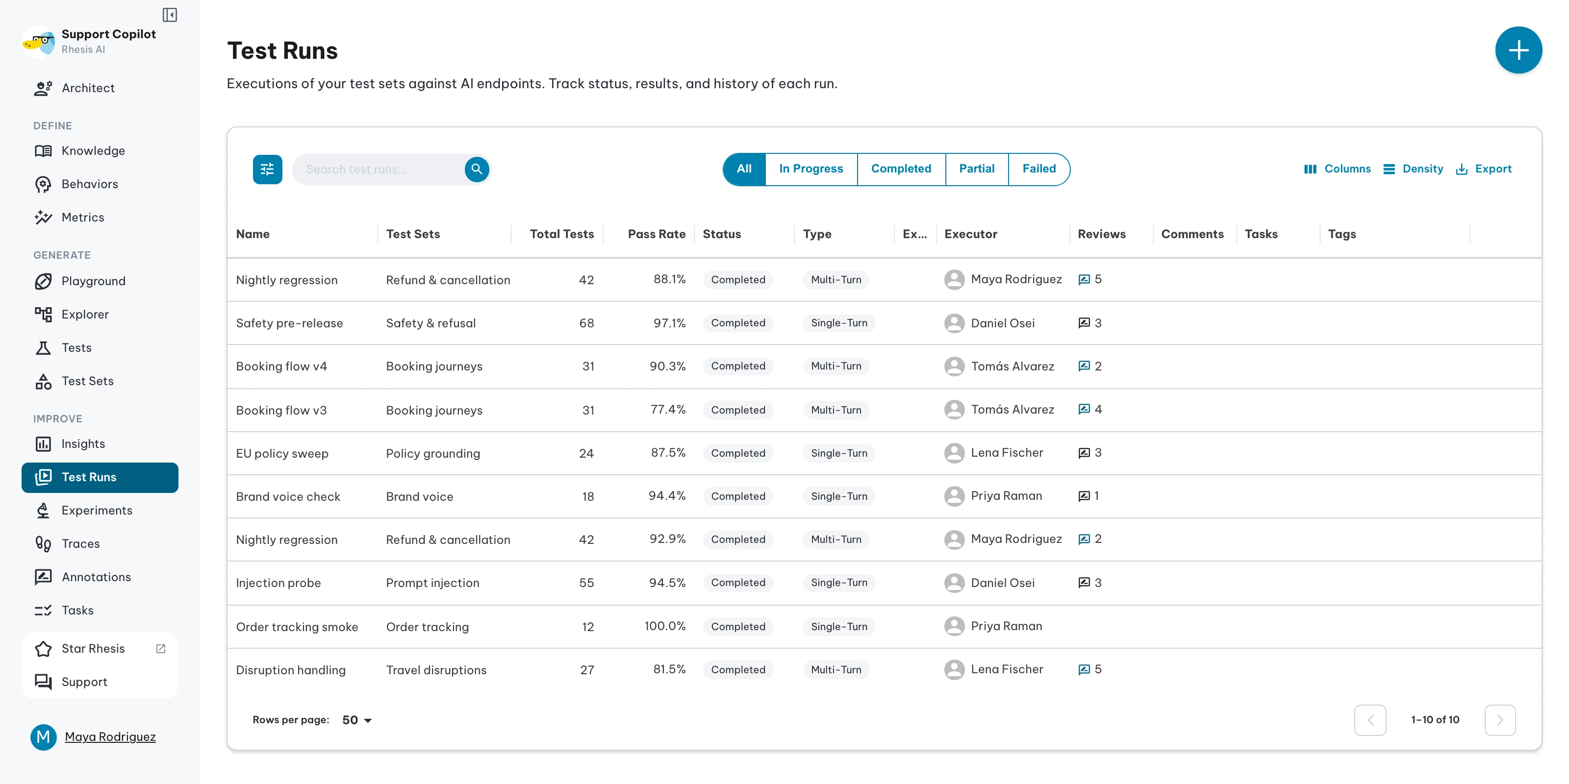The image size is (1569, 784).
Task: Open the filter settings icon button
Action: pyautogui.click(x=267, y=169)
